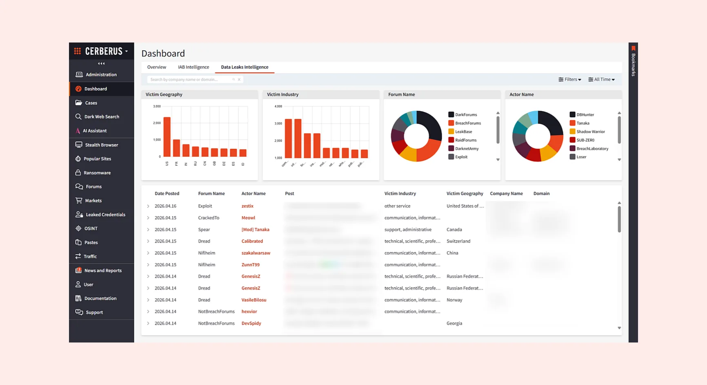Expand the 2026.04.16 Exploit row
The height and width of the screenshot is (385, 707).
148,206
